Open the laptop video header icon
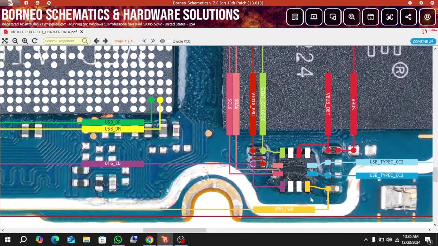Image resolution: width=438 pixels, height=246 pixels. click(x=314, y=17)
